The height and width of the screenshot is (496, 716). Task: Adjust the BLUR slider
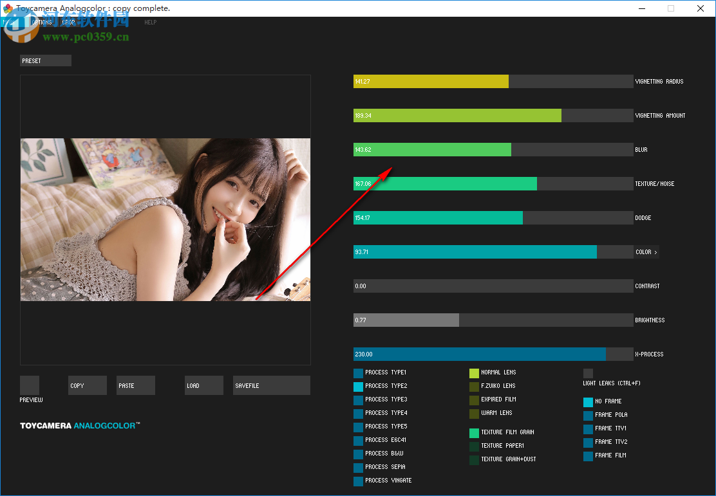[493, 150]
